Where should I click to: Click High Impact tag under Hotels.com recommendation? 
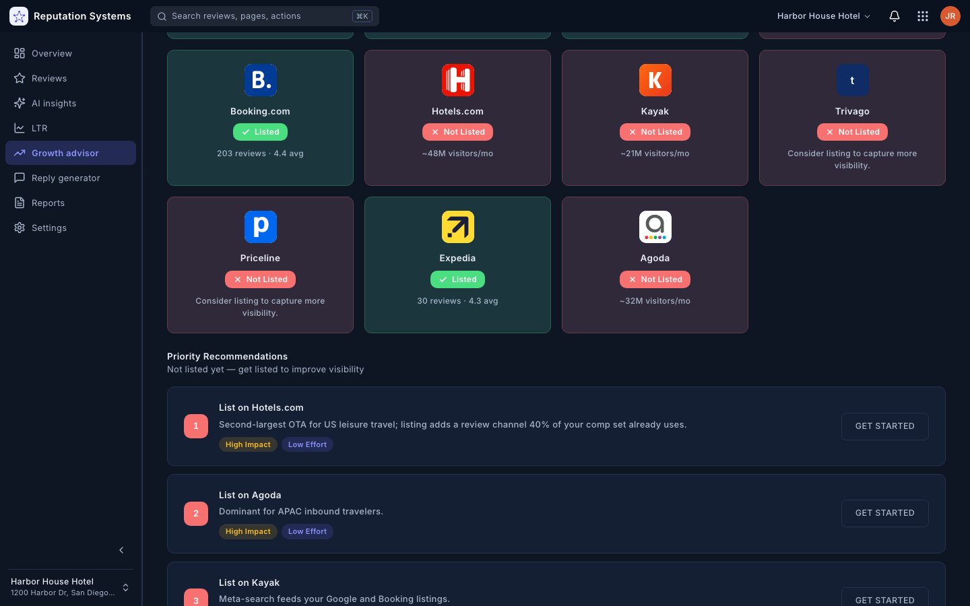(x=248, y=444)
